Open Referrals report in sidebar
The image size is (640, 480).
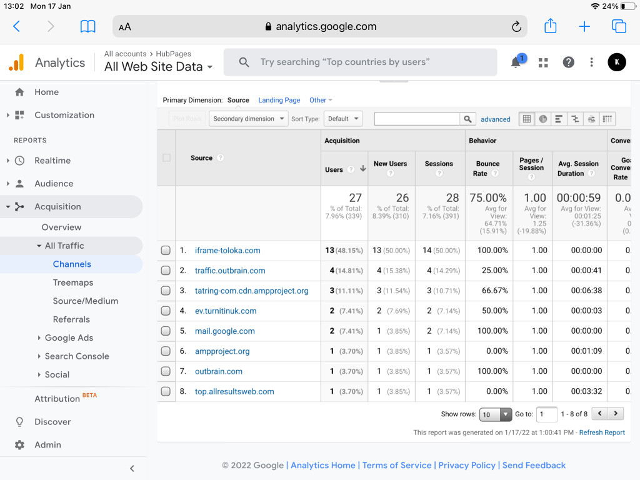[71, 319]
